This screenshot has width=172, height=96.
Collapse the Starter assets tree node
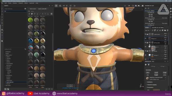pyautogui.click(x=5, y=55)
